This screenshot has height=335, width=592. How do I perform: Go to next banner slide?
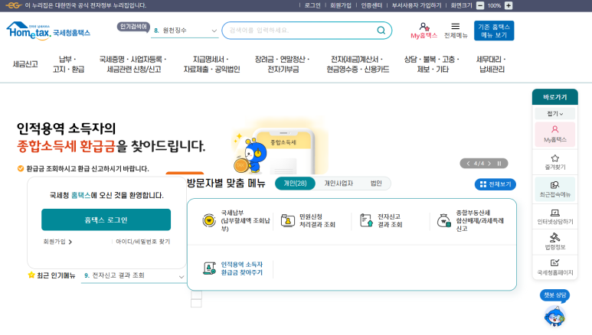point(489,164)
